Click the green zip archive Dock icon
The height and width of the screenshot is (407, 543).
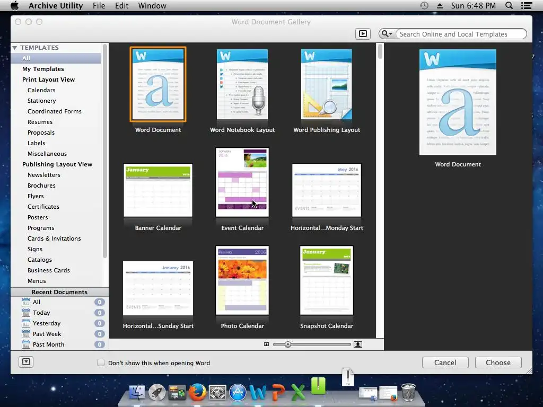pos(318,386)
